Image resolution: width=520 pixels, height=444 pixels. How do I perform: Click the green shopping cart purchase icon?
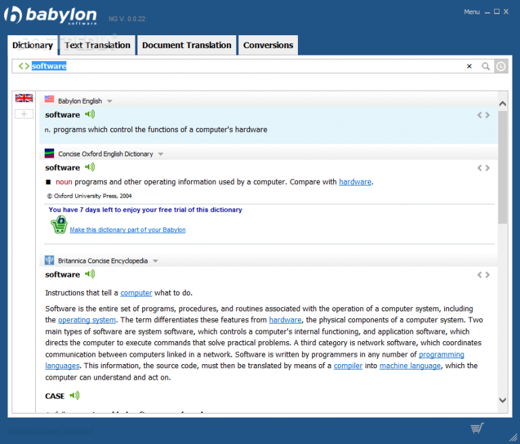point(60,225)
